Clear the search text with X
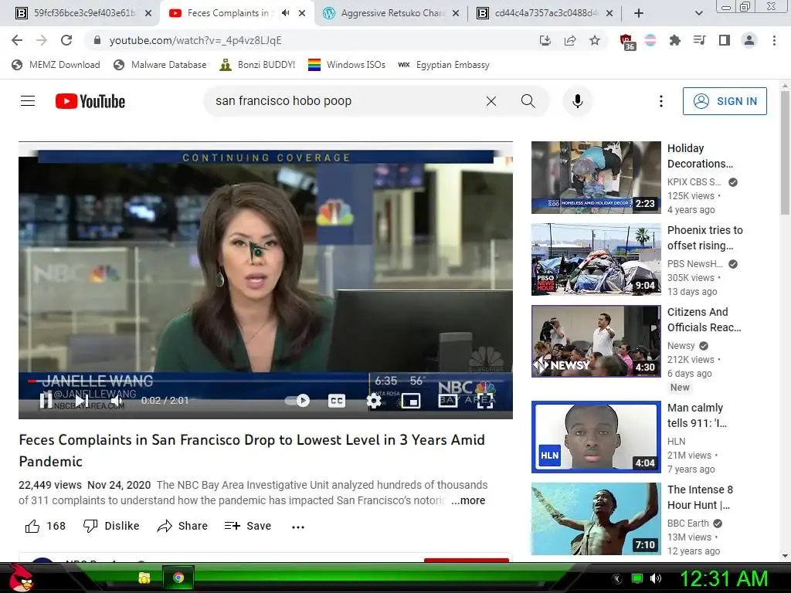This screenshot has width=791, height=593. [x=491, y=101]
